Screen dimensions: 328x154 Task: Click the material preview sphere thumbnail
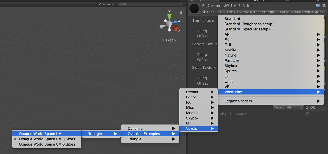(x=194, y=9)
